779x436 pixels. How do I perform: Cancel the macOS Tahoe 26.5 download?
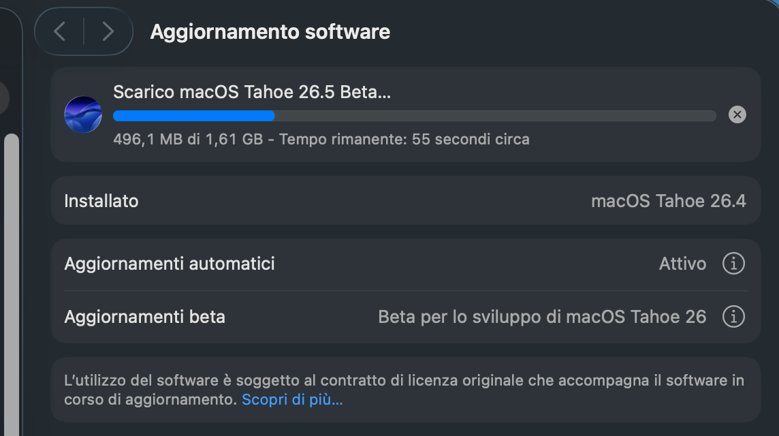[x=737, y=114]
